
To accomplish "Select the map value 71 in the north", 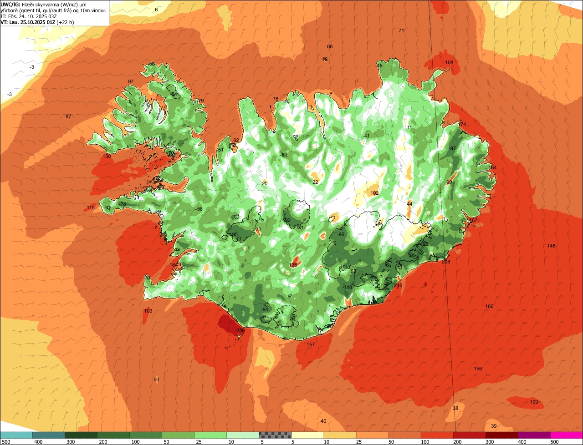I will 401,31.
